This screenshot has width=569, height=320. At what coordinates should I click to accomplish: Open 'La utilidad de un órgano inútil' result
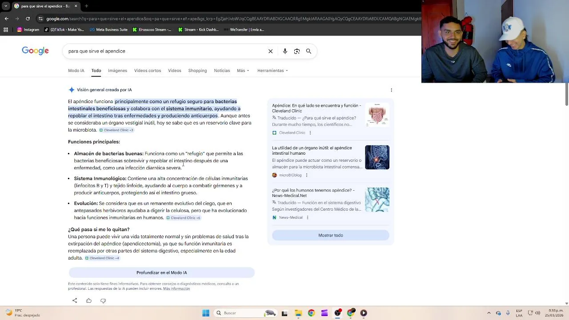(x=312, y=151)
